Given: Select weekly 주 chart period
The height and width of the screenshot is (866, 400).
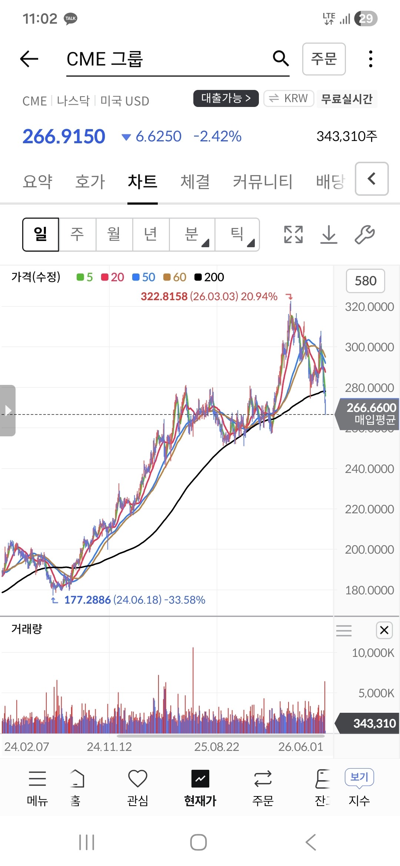Looking at the screenshot, I should click(x=77, y=235).
